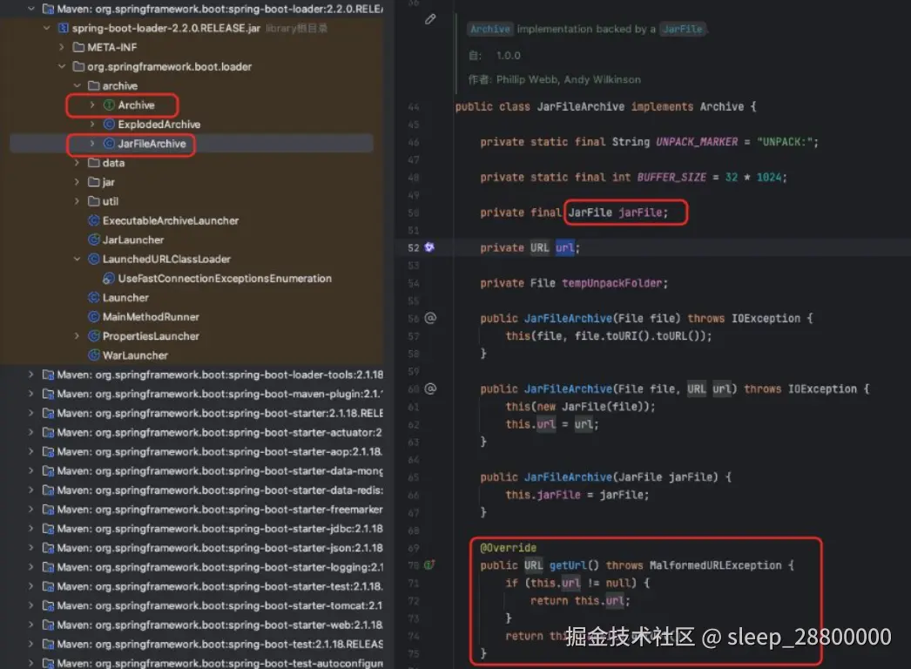Image resolution: width=911 pixels, height=669 pixels.
Task: Click the PropertiesLauncher class icon
Action: (93, 336)
